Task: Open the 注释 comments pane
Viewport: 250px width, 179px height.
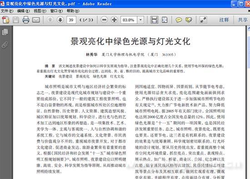Action: 224,20
